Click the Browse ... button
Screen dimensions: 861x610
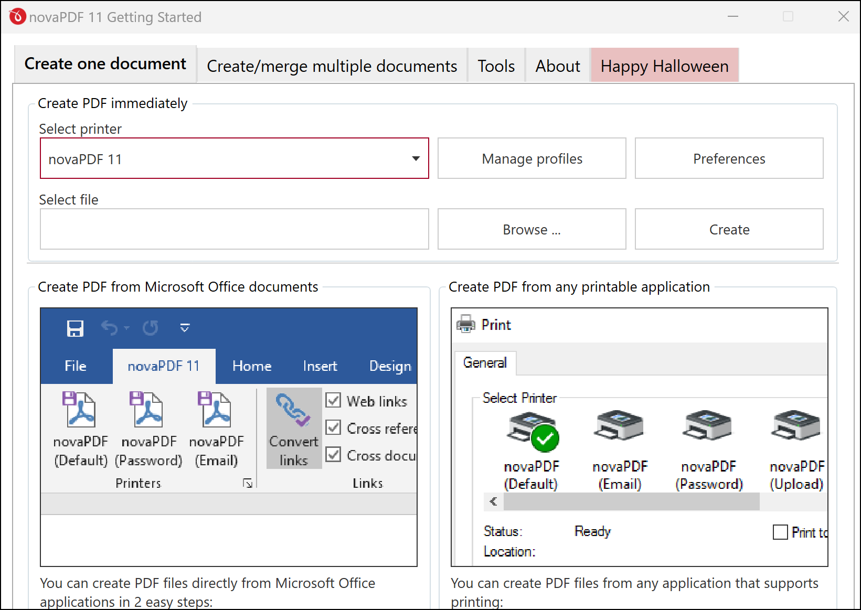tap(532, 229)
